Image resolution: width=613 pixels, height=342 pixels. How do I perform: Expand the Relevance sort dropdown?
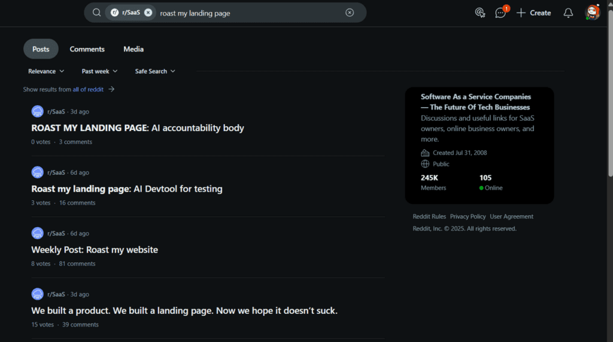coord(46,71)
